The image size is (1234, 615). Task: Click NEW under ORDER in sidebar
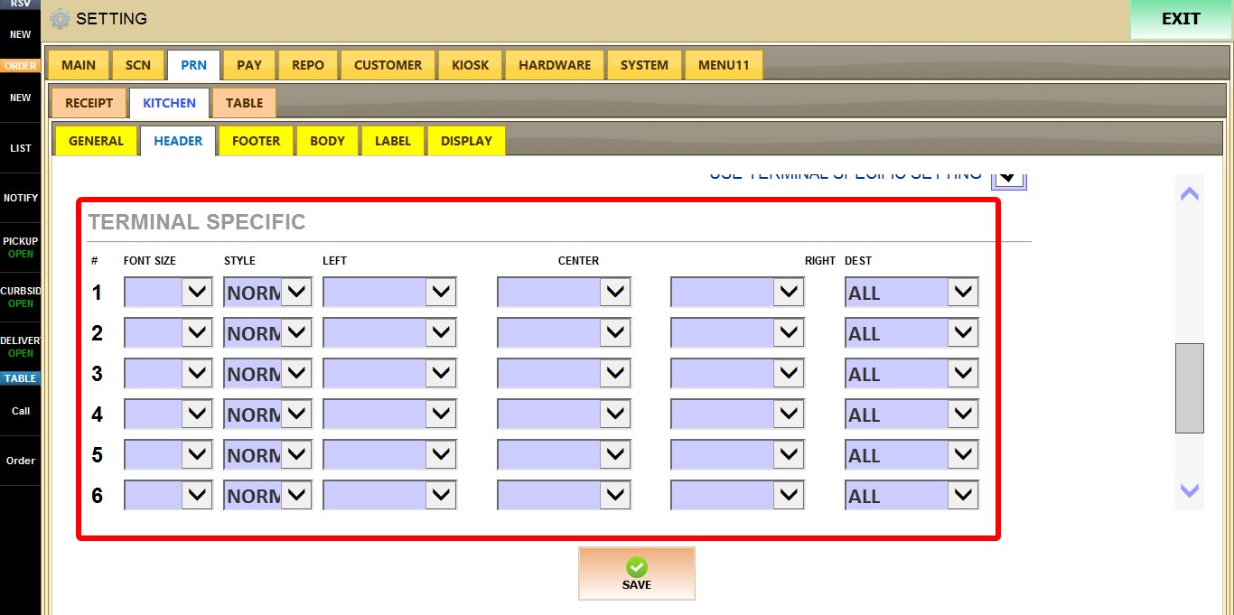tap(20, 98)
